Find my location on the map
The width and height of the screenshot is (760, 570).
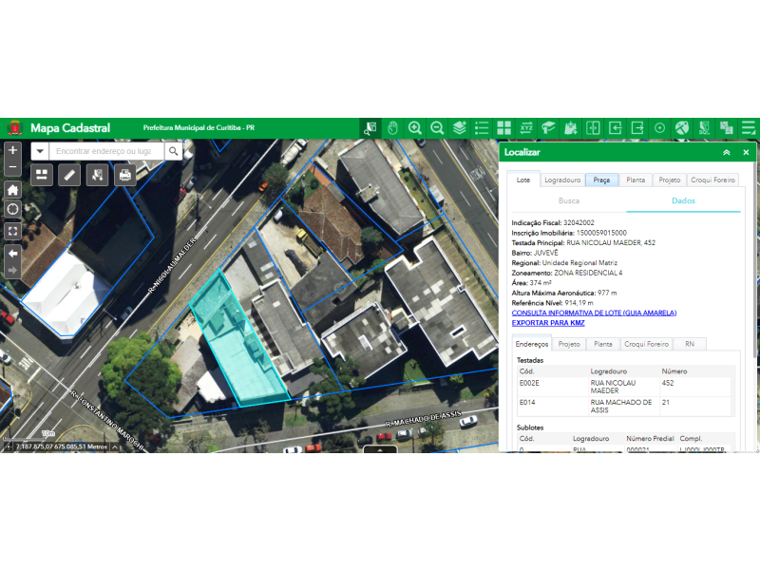coord(12,209)
